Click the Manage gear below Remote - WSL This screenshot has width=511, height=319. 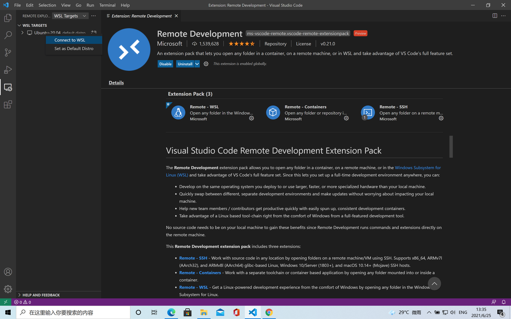(251, 118)
